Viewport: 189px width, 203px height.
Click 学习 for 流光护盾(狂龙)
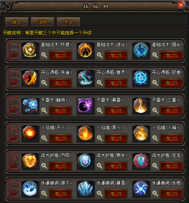click(171, 166)
